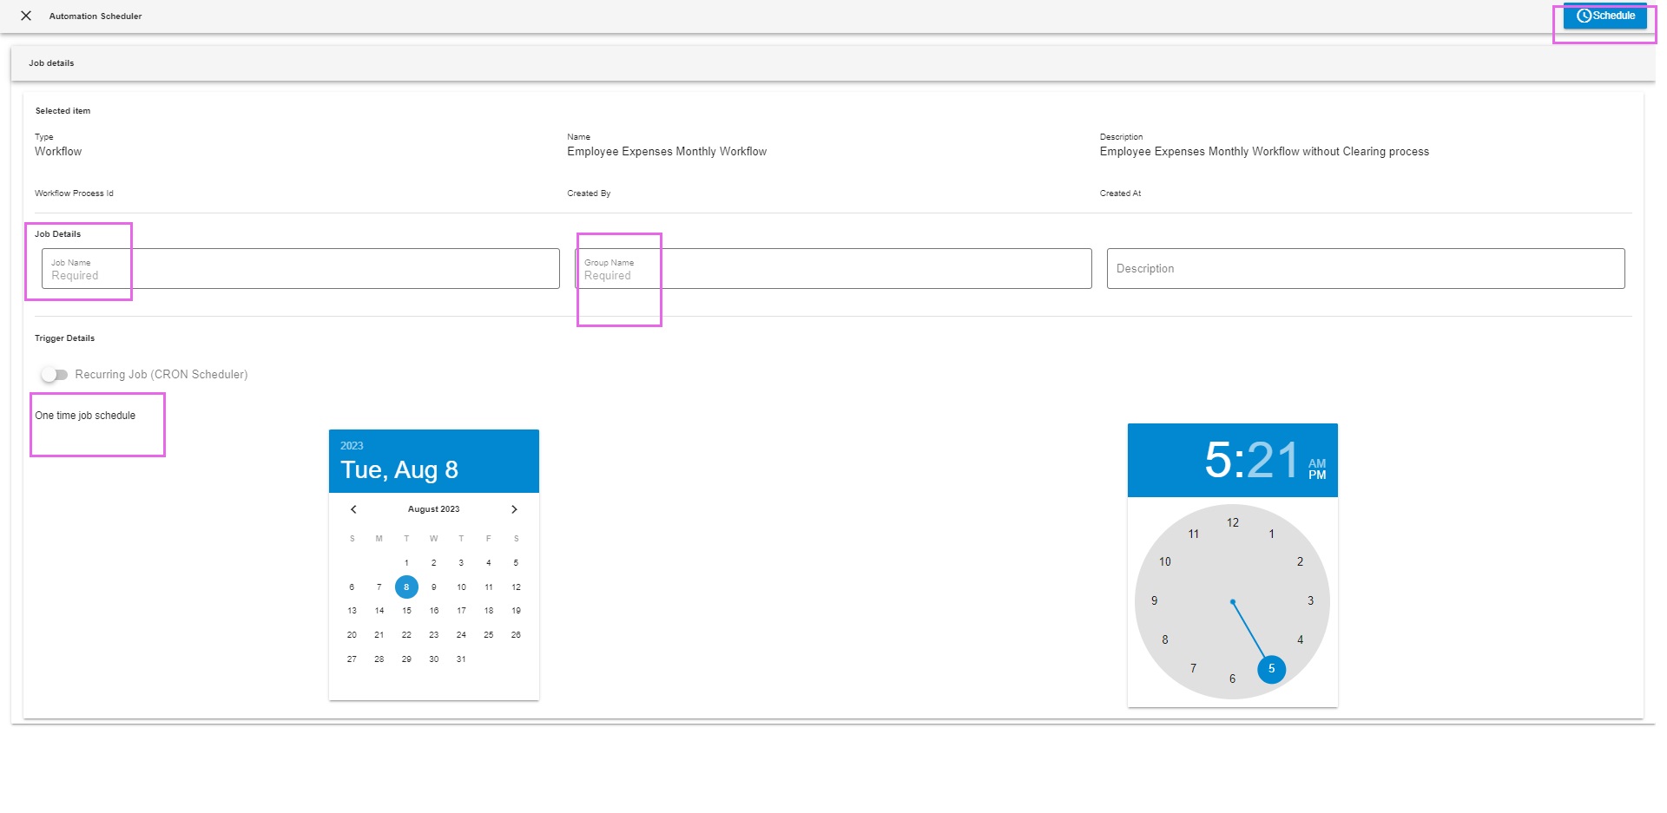This screenshot has width=1667, height=813.
Task: Pick 6 on the clock face
Action: coord(1233,679)
